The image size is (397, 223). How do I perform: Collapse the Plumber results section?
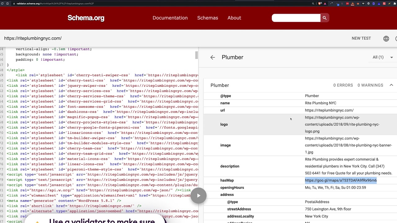click(x=391, y=85)
